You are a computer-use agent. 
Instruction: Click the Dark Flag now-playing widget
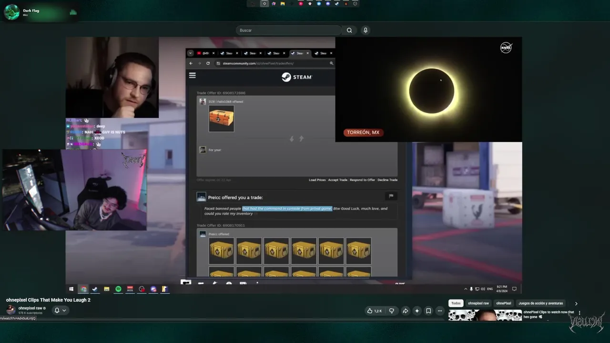[41, 12]
